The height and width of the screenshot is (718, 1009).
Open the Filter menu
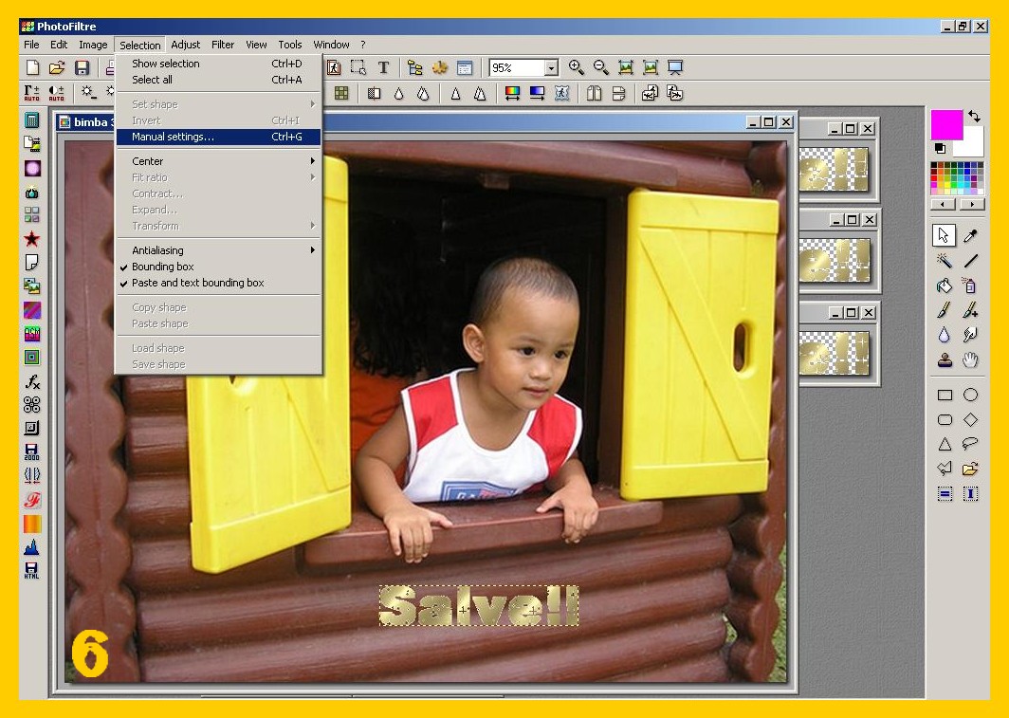(x=223, y=45)
